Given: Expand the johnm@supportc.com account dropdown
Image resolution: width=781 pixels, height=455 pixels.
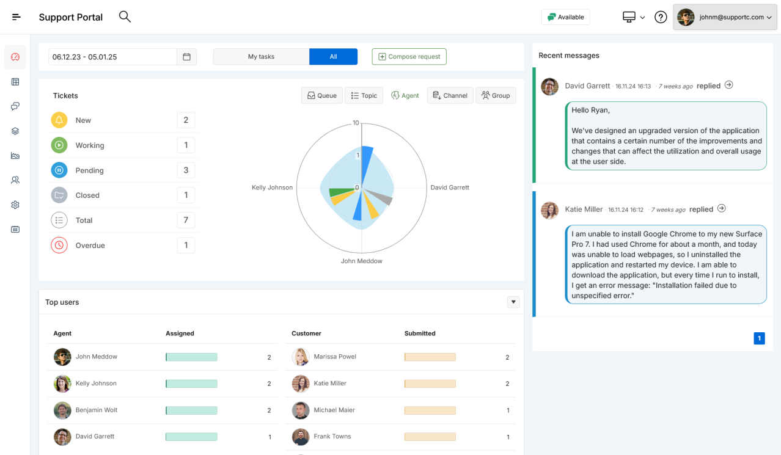Looking at the screenshot, I should tap(725, 17).
